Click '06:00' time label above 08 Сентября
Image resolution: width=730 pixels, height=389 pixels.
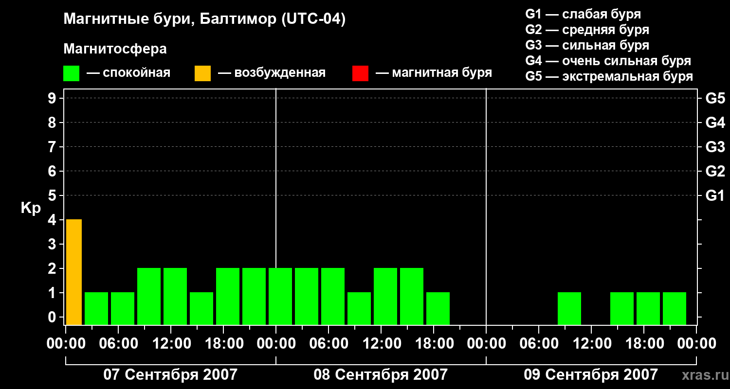point(328,343)
